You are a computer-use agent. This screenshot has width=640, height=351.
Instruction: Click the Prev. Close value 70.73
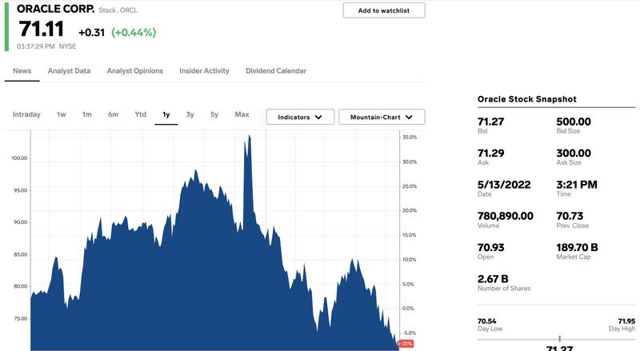[570, 216]
